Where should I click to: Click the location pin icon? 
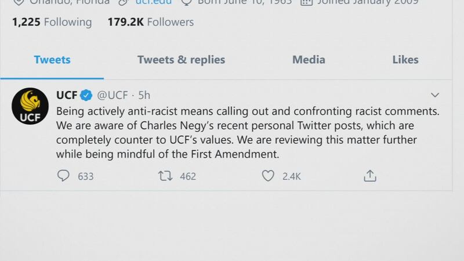(x=19, y=2)
